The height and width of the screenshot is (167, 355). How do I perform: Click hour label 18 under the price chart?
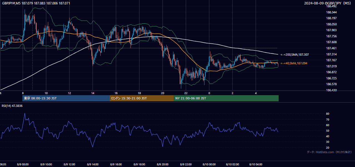tap(139, 93)
